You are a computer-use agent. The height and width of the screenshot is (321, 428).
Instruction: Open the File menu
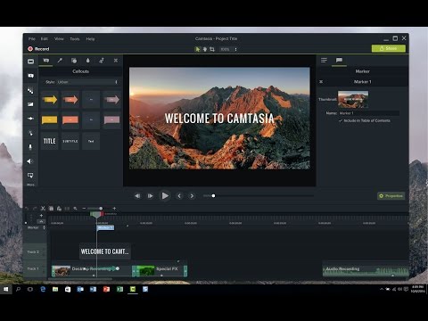pyautogui.click(x=32, y=39)
